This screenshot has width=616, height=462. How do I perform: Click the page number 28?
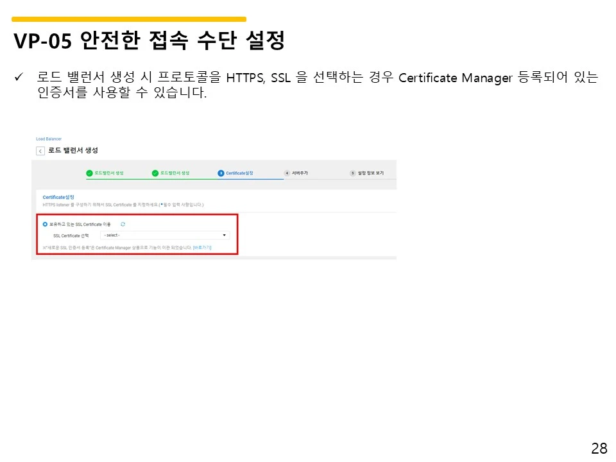(x=599, y=447)
